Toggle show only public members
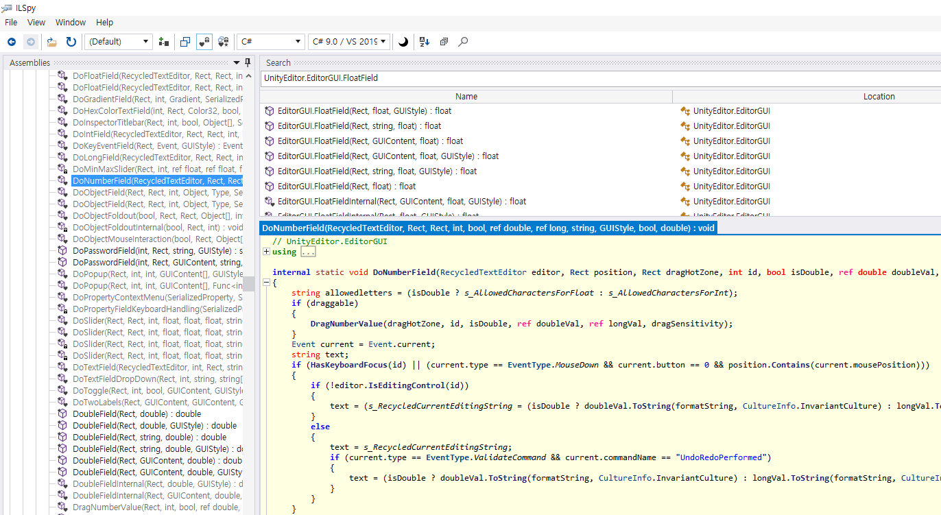The height and width of the screenshot is (515, 941). coord(185,42)
